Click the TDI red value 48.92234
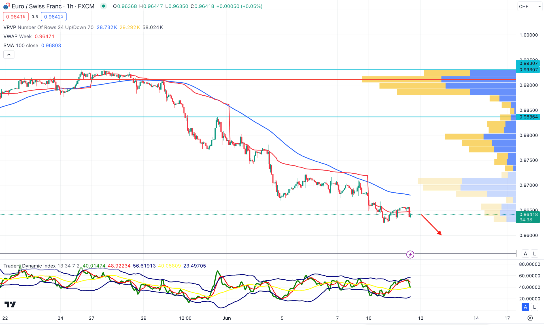This screenshot has height=325, width=544. [x=119, y=266]
